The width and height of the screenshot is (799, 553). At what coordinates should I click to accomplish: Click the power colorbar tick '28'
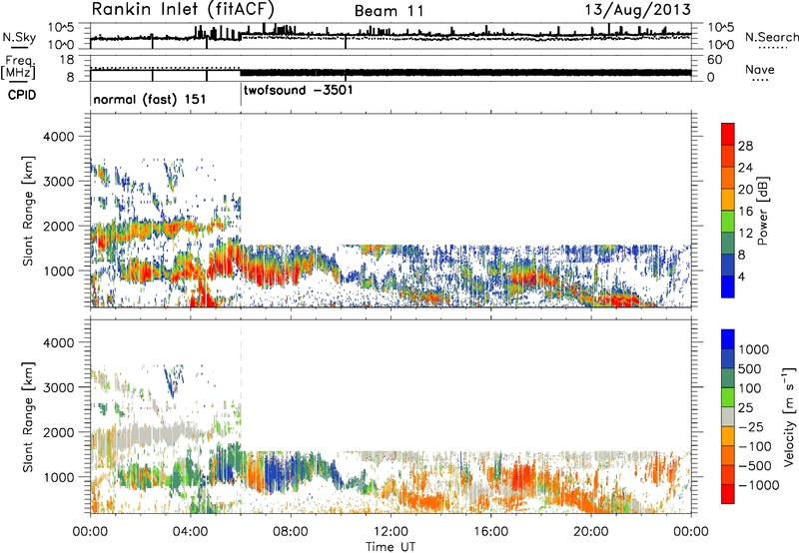[x=745, y=146]
